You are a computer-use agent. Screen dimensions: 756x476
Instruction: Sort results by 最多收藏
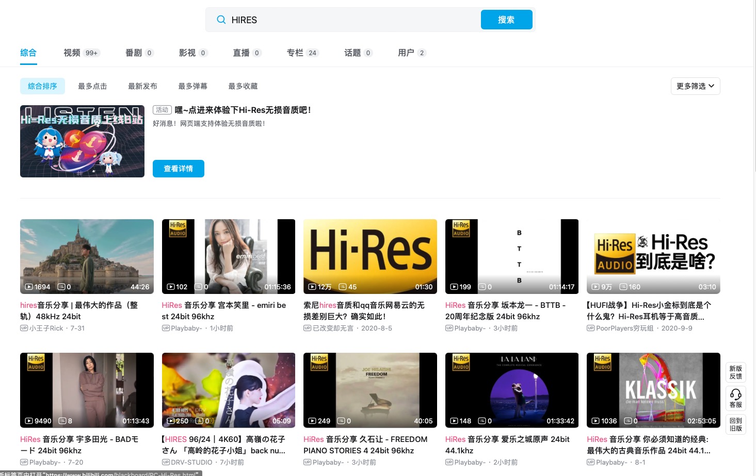tap(243, 86)
